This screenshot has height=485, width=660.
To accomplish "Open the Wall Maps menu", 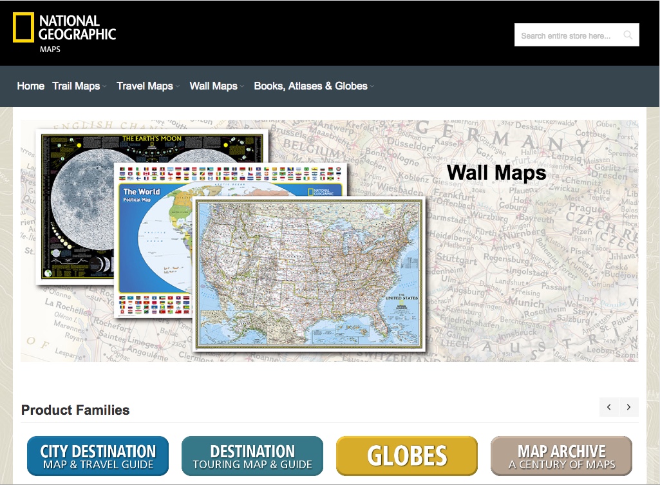I will 213,86.
